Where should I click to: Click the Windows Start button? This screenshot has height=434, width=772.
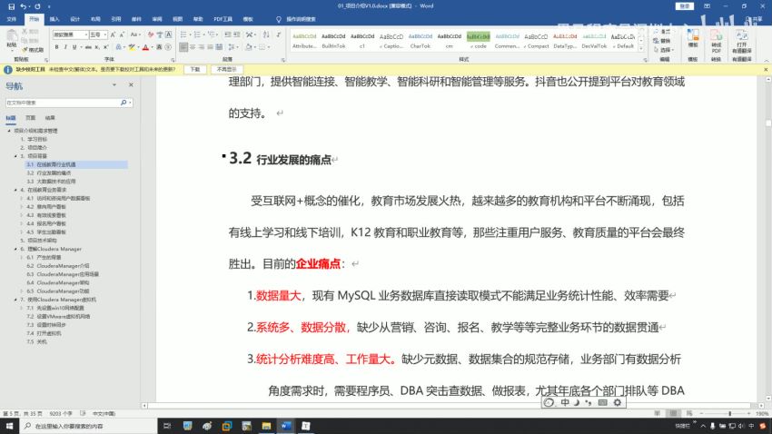click(x=9, y=426)
